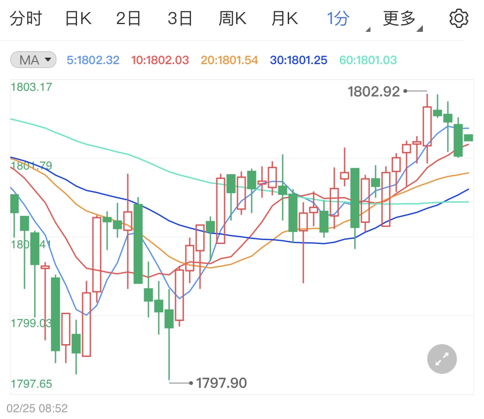Image resolution: width=484 pixels, height=419 pixels.
Task: Click the MA10 value 1802.03 label
Action: pos(160,60)
